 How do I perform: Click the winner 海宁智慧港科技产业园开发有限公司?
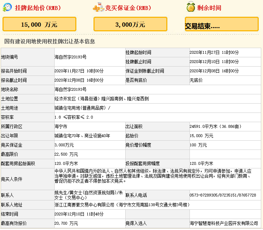point(224,223)
